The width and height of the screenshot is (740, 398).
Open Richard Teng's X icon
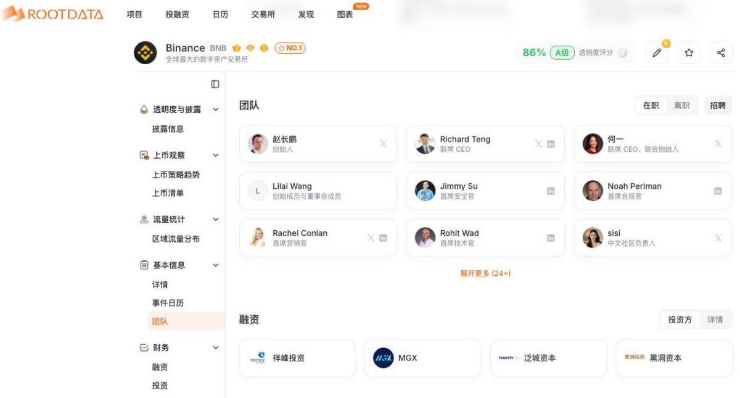538,144
